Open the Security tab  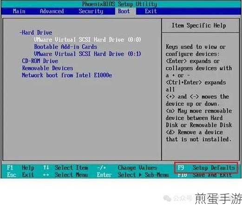point(91,11)
